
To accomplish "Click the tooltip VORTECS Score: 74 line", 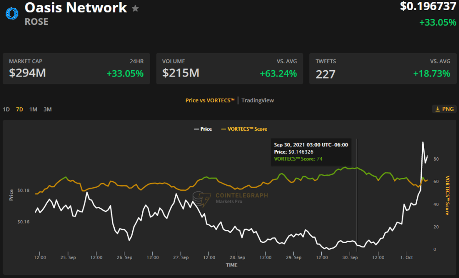I will pos(298,159).
